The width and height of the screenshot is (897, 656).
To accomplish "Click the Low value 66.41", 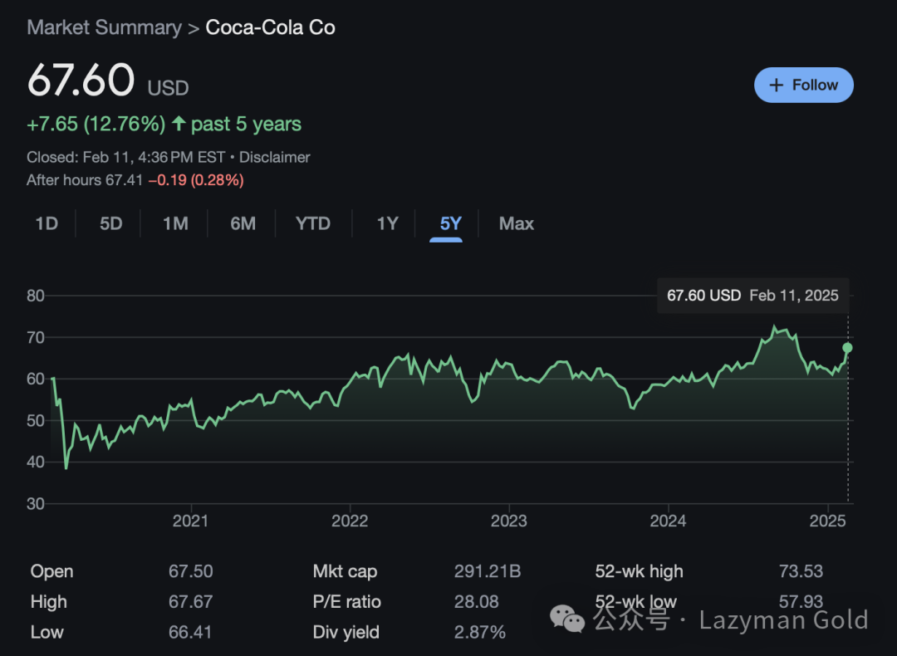I will 190,632.
